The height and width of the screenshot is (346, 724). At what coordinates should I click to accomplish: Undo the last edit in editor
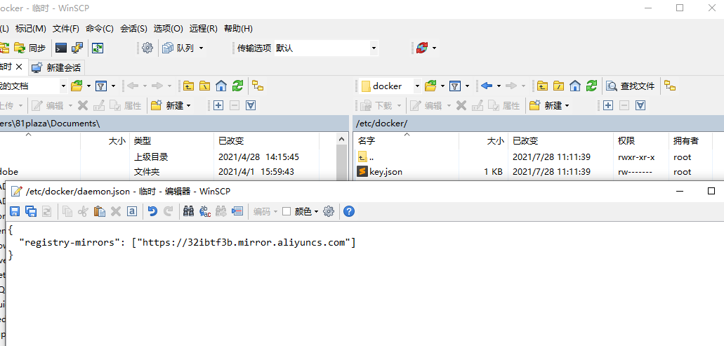click(152, 211)
